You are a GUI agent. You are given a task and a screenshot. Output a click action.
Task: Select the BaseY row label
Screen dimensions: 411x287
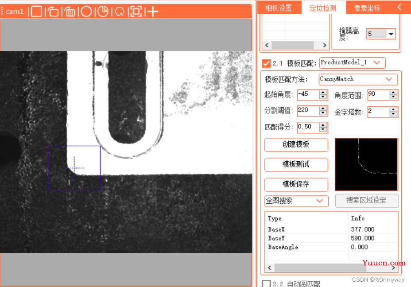pos(276,239)
